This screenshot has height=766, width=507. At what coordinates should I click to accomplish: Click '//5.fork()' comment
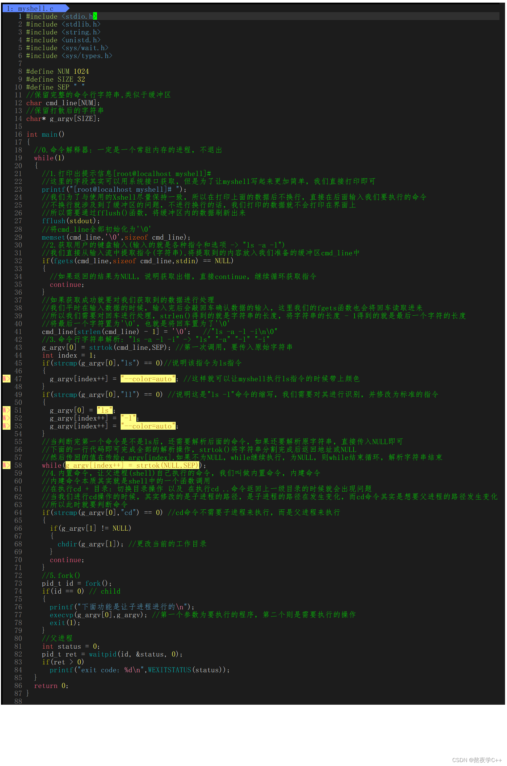click(61, 576)
